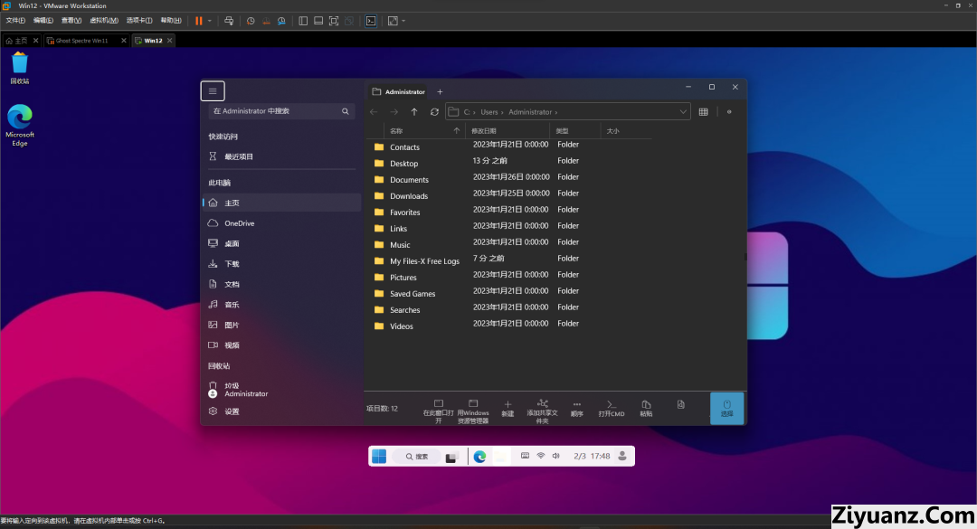Click the 粘贴 paste icon

coord(646,408)
